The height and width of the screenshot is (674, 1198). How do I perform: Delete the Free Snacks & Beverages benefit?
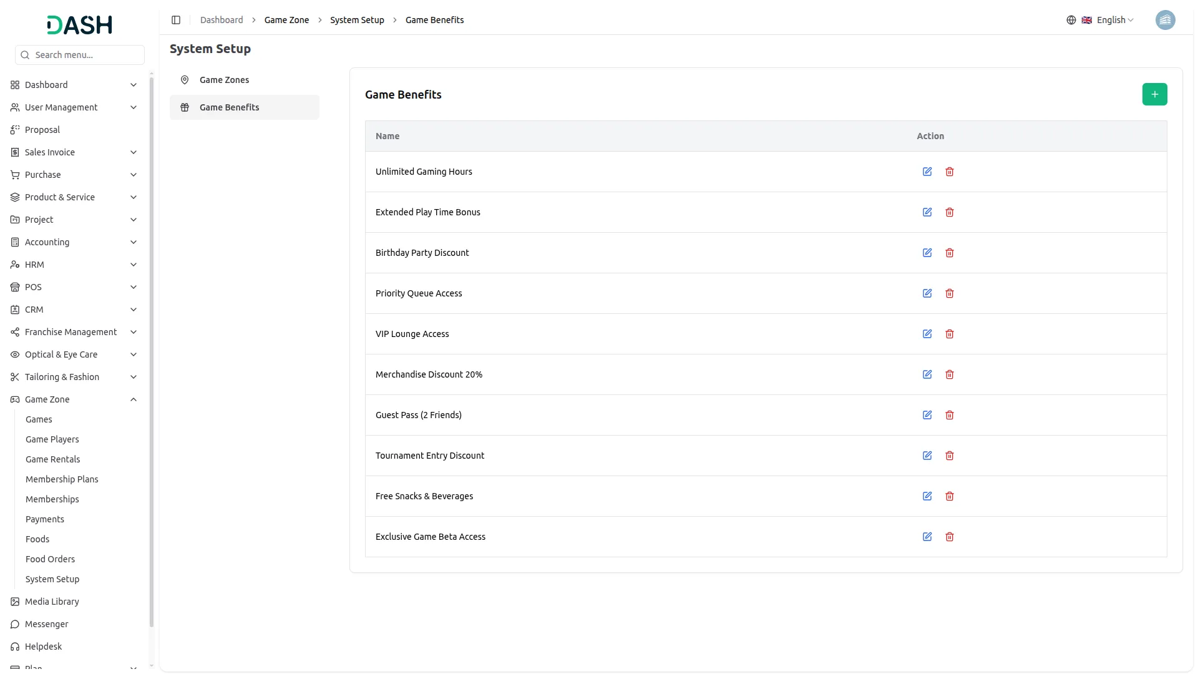950,496
